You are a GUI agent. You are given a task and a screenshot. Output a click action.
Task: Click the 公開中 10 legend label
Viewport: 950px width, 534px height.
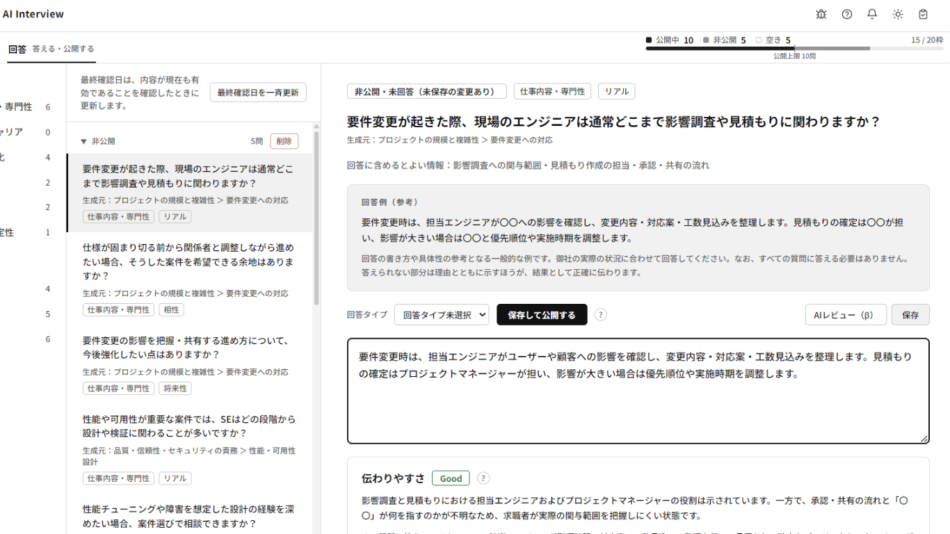click(x=670, y=40)
